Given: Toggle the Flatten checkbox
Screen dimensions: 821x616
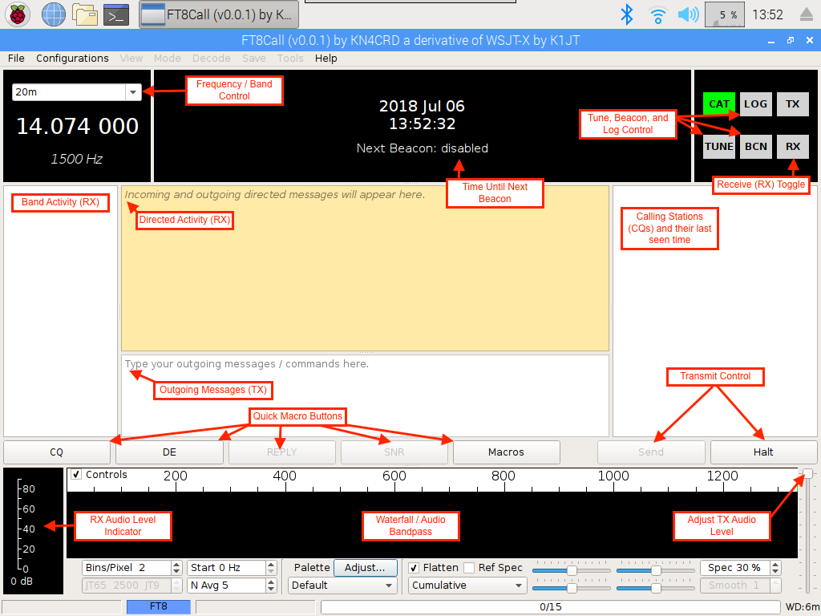Looking at the screenshot, I should [414, 568].
